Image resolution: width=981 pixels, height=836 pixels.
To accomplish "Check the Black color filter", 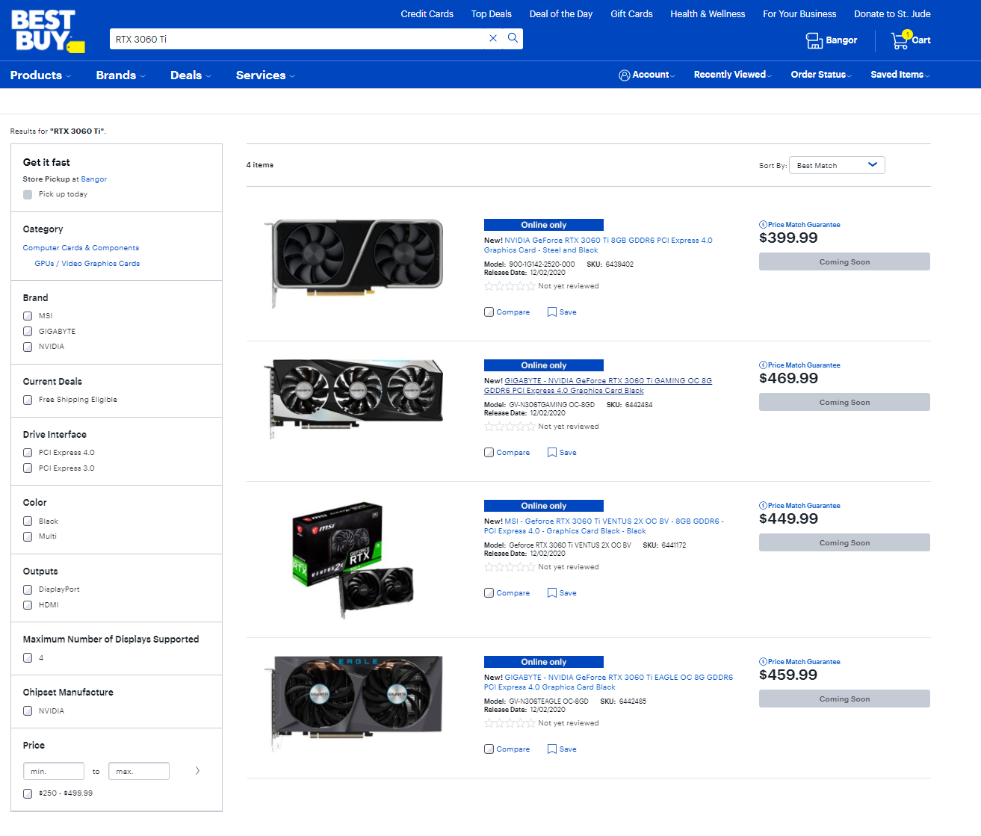I will [28, 521].
